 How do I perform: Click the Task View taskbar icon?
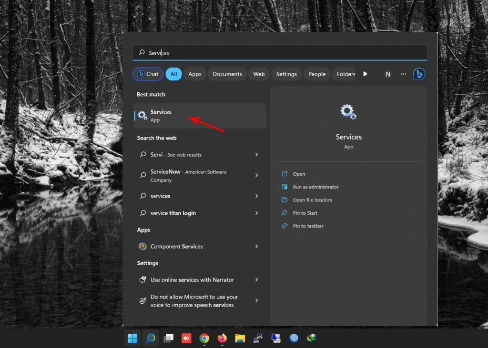168,338
